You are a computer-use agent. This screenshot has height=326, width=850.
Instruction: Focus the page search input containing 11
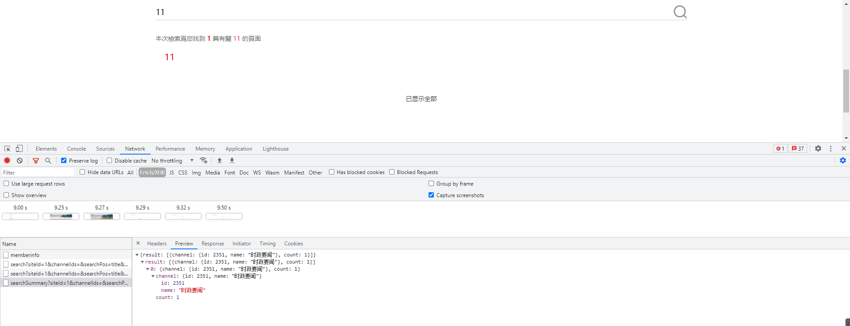point(412,12)
